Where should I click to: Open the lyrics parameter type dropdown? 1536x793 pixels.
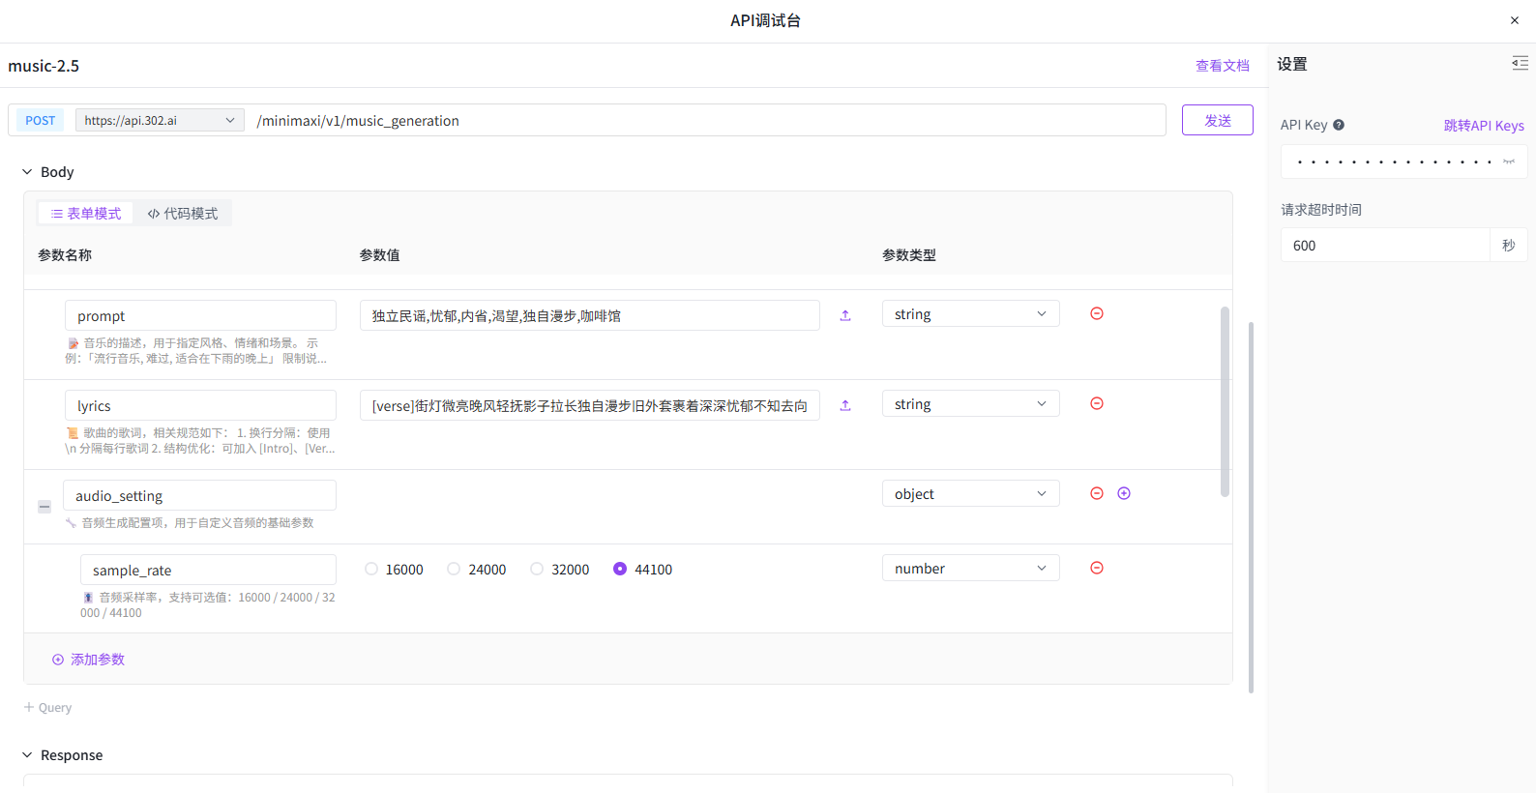(970, 403)
